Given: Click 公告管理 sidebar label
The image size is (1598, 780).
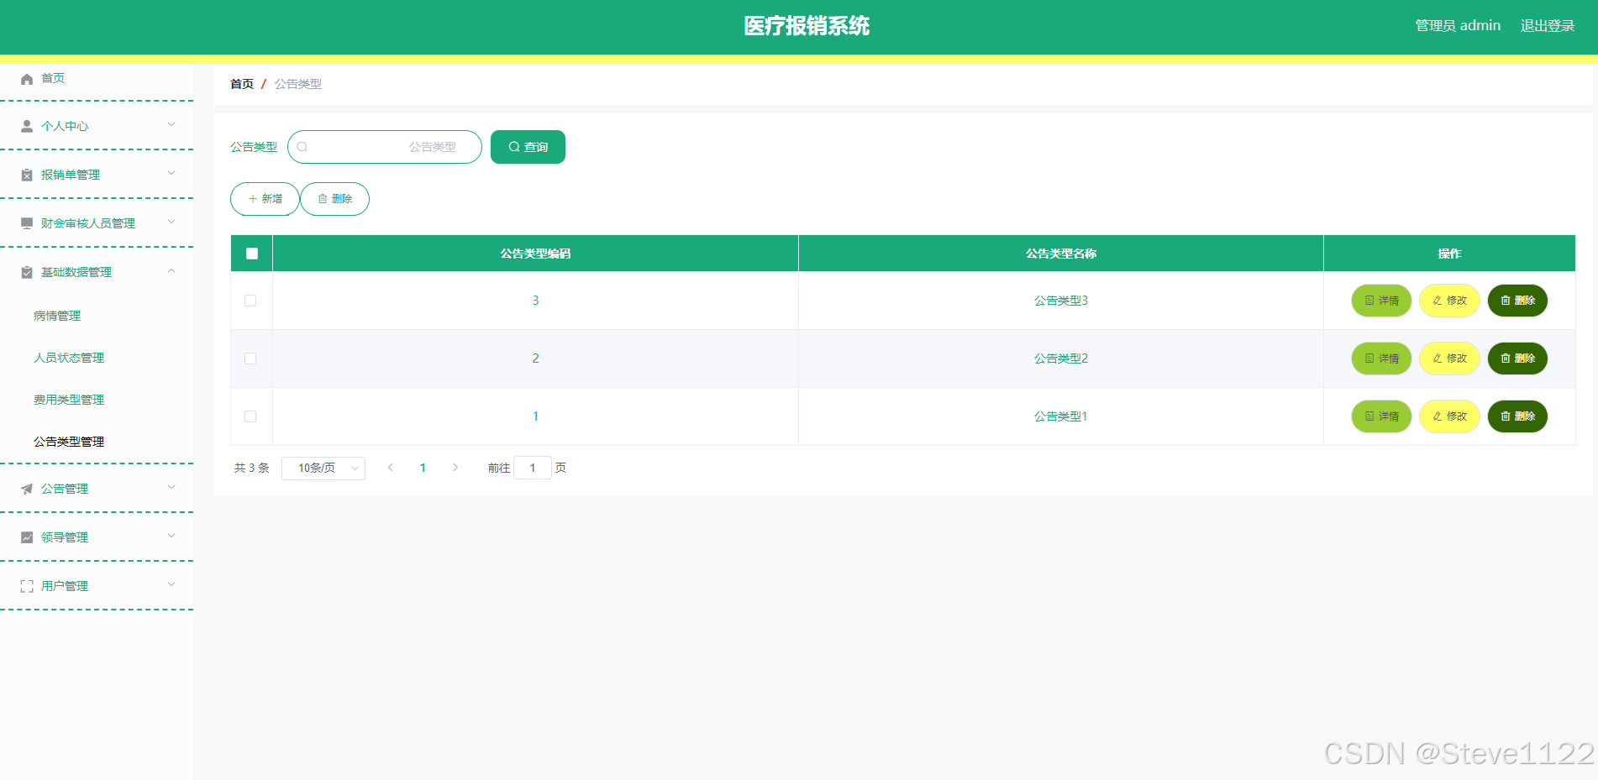Looking at the screenshot, I should tap(65, 489).
